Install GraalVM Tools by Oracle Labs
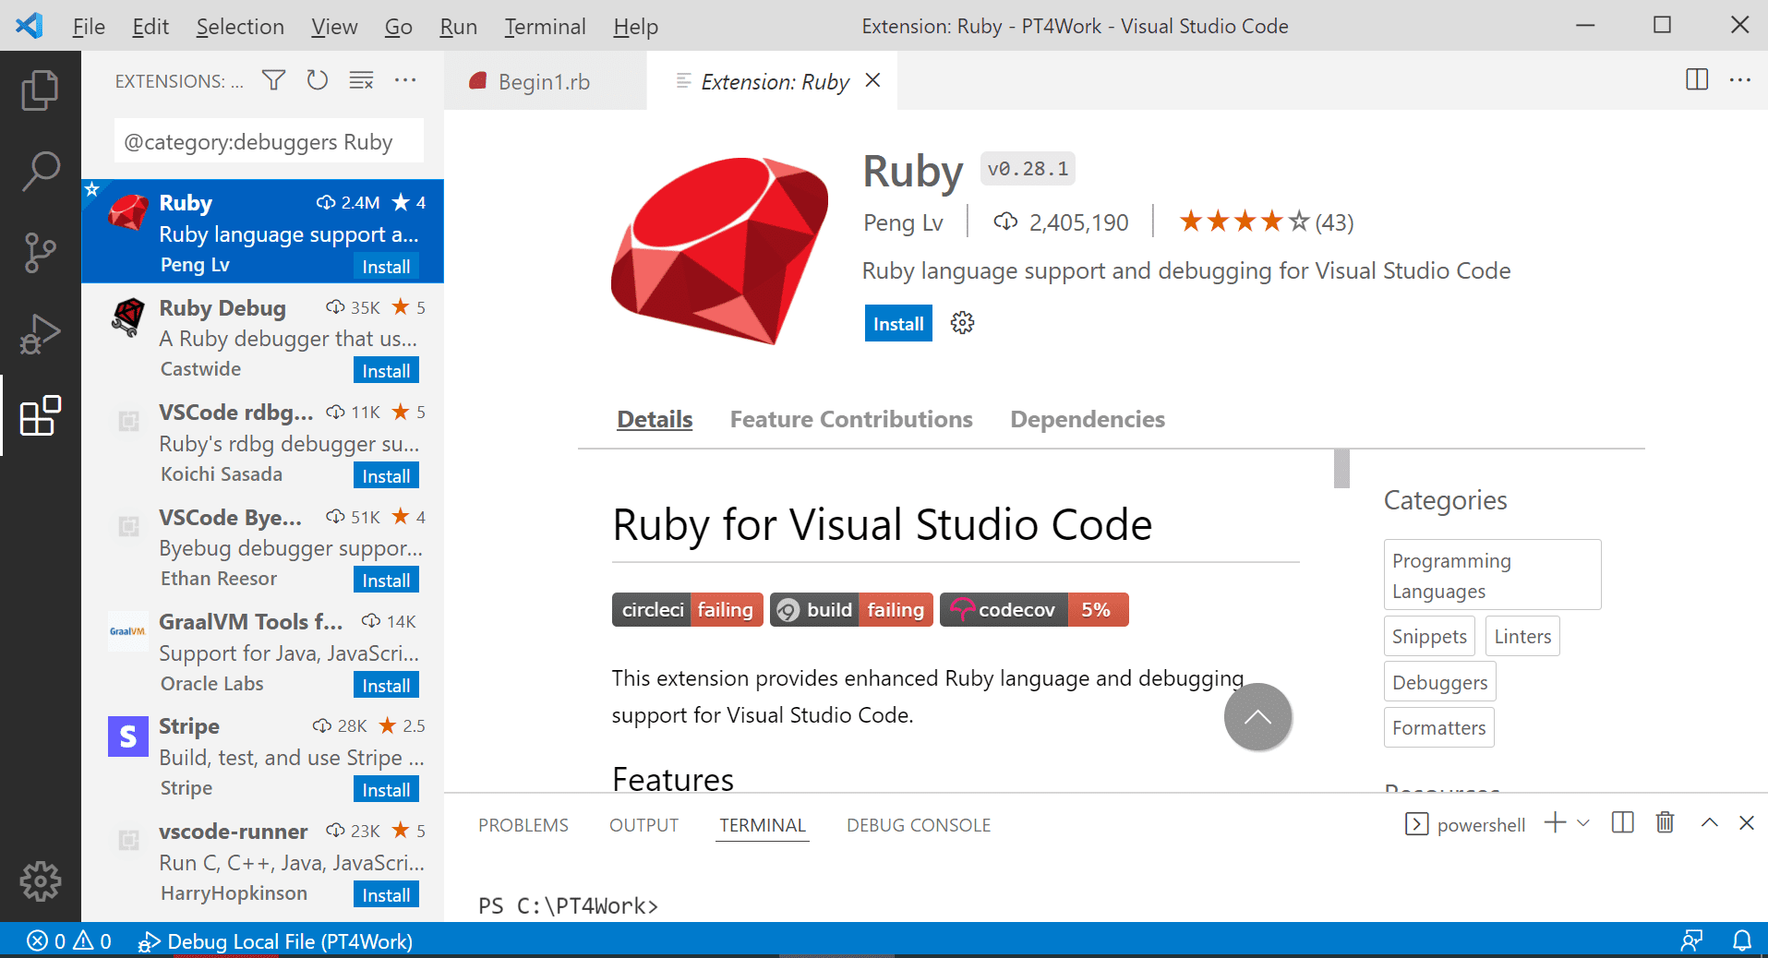Viewport: 1768px width, 958px height. click(386, 685)
